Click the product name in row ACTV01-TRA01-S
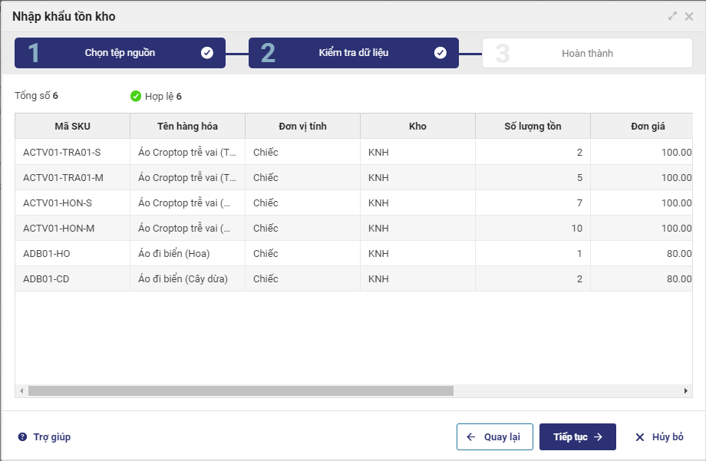This screenshot has height=461, width=706. click(x=186, y=152)
